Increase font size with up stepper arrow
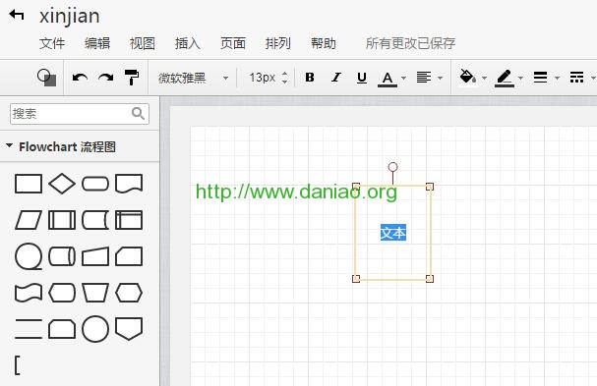Image resolution: width=597 pixels, height=386 pixels. pyautogui.click(x=285, y=74)
